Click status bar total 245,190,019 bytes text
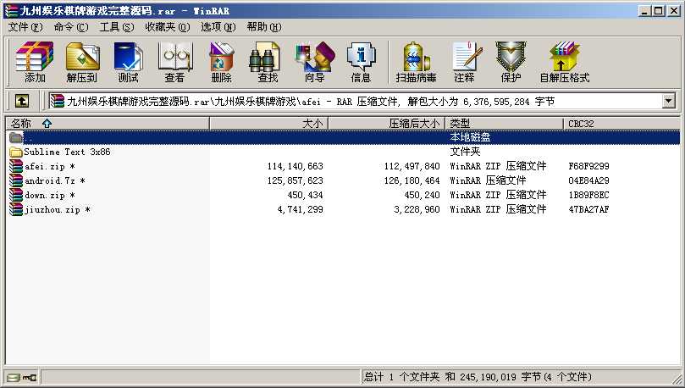This screenshot has height=388, width=685. click(x=478, y=377)
